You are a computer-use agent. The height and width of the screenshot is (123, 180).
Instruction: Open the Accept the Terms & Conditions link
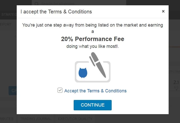95,91
